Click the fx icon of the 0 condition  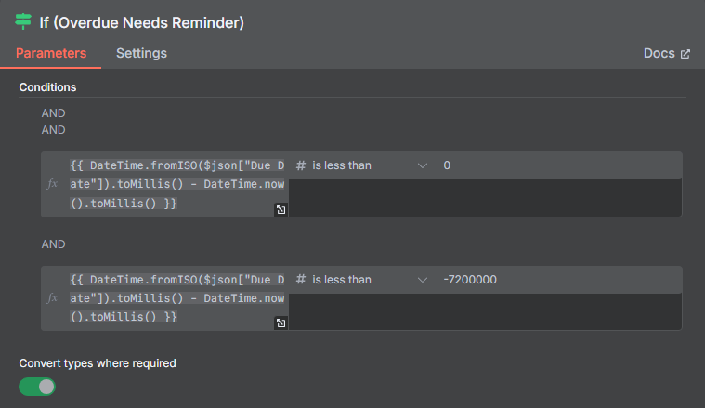point(52,184)
